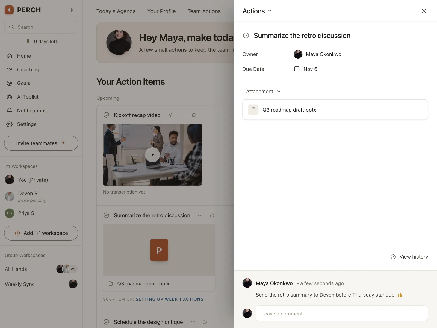Viewport: 437px width, 328px height.
Task: Follow the Setting Up Week 1 Actions link
Action: pos(169,299)
